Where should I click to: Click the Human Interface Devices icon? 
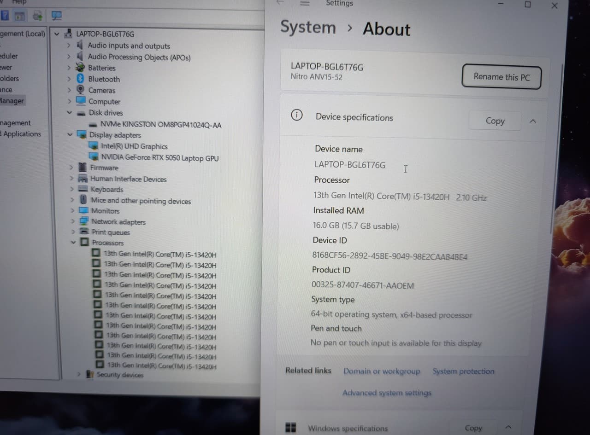coord(83,179)
